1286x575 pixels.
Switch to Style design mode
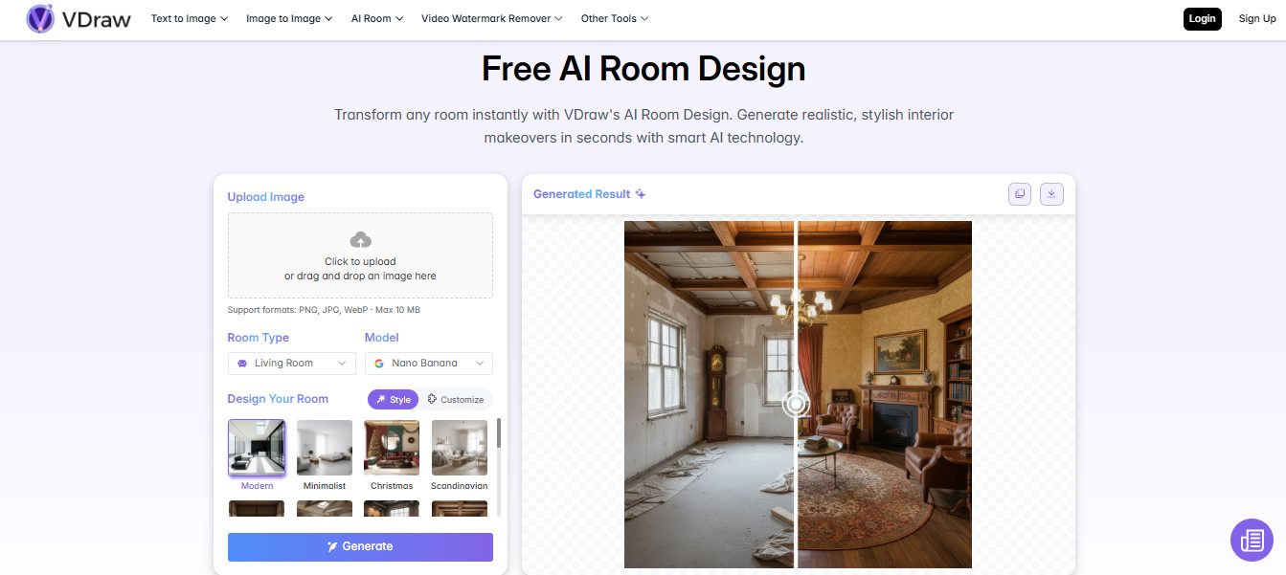[x=393, y=400]
